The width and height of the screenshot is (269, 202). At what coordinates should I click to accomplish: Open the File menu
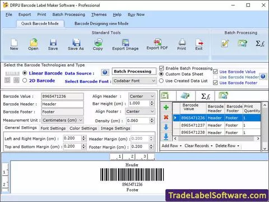9,15
